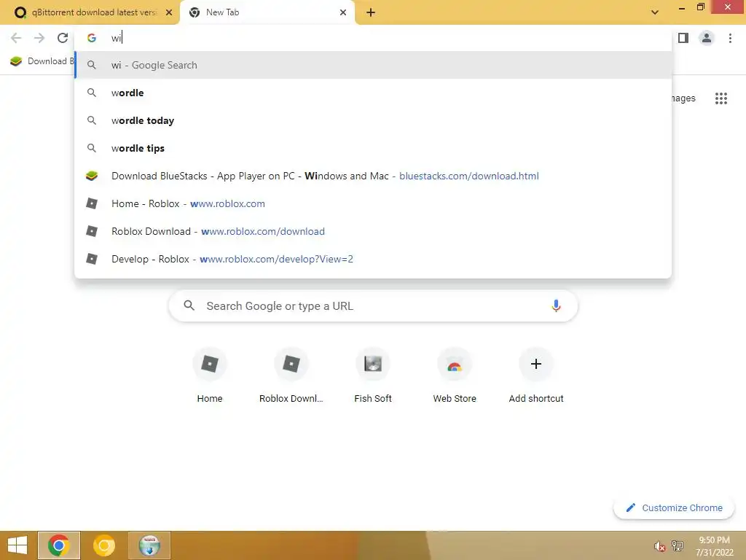Open the tab search dropdown chevron

(655, 12)
